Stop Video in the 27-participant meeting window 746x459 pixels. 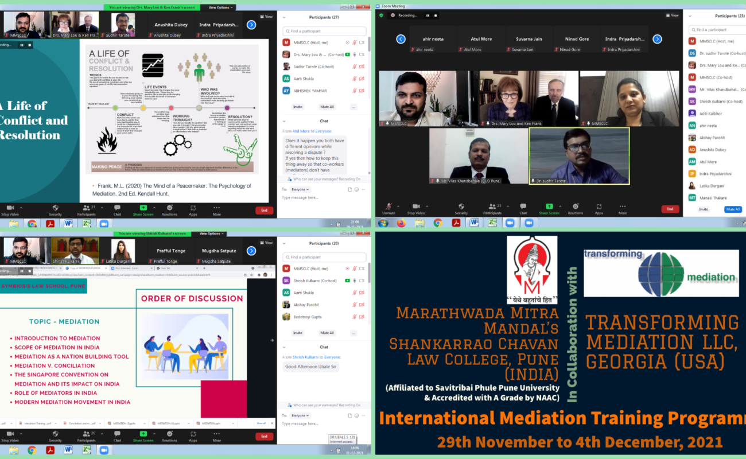10,210
